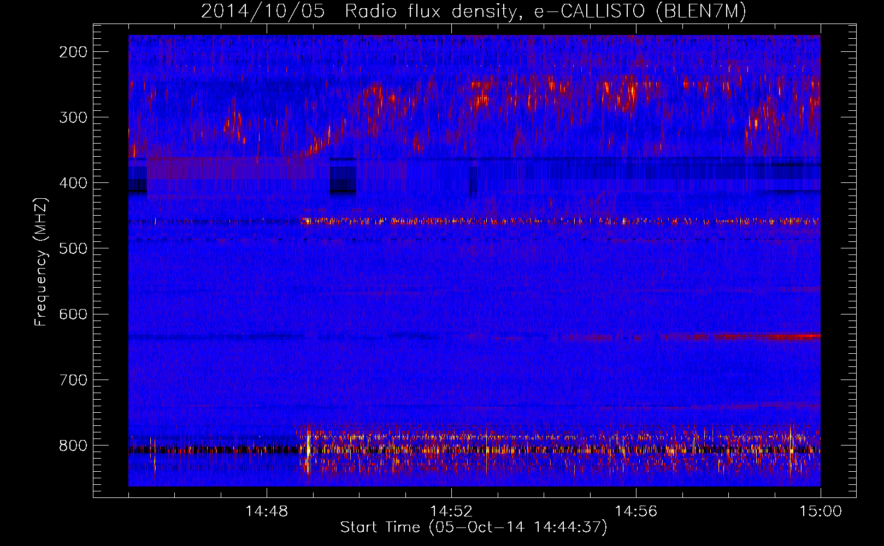Image resolution: width=884 pixels, height=546 pixels.
Task: Click the 'Start Time (05-Oct-14 14:44:37)' label
Action: (x=474, y=527)
